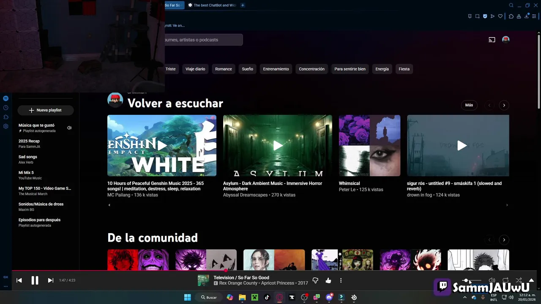Open the downloads icon in browser toolbar
The height and width of the screenshot is (304, 541).
click(x=527, y=16)
